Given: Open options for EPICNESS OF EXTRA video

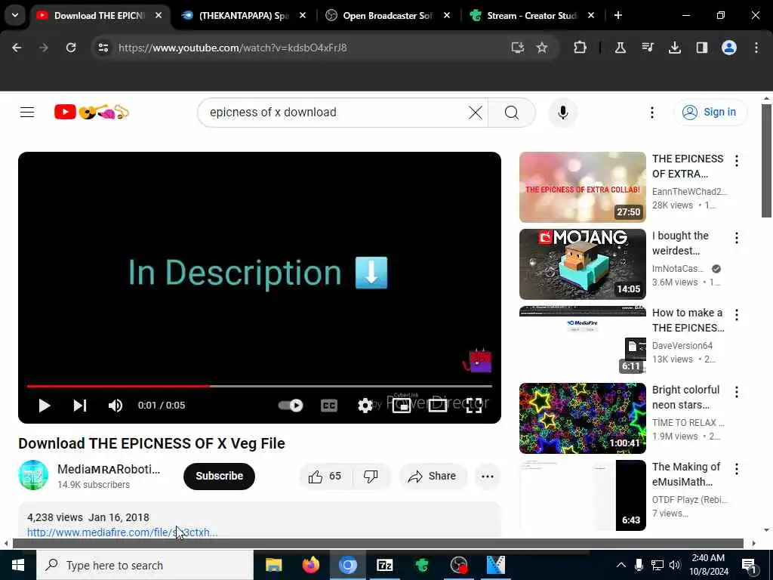Looking at the screenshot, I should point(737,161).
